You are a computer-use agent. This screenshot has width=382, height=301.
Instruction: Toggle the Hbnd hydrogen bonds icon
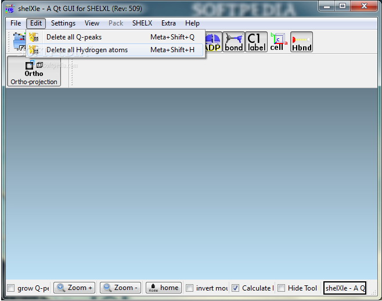(302, 42)
